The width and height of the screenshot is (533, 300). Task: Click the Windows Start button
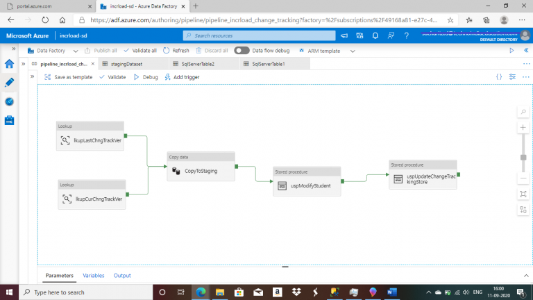[9, 292]
